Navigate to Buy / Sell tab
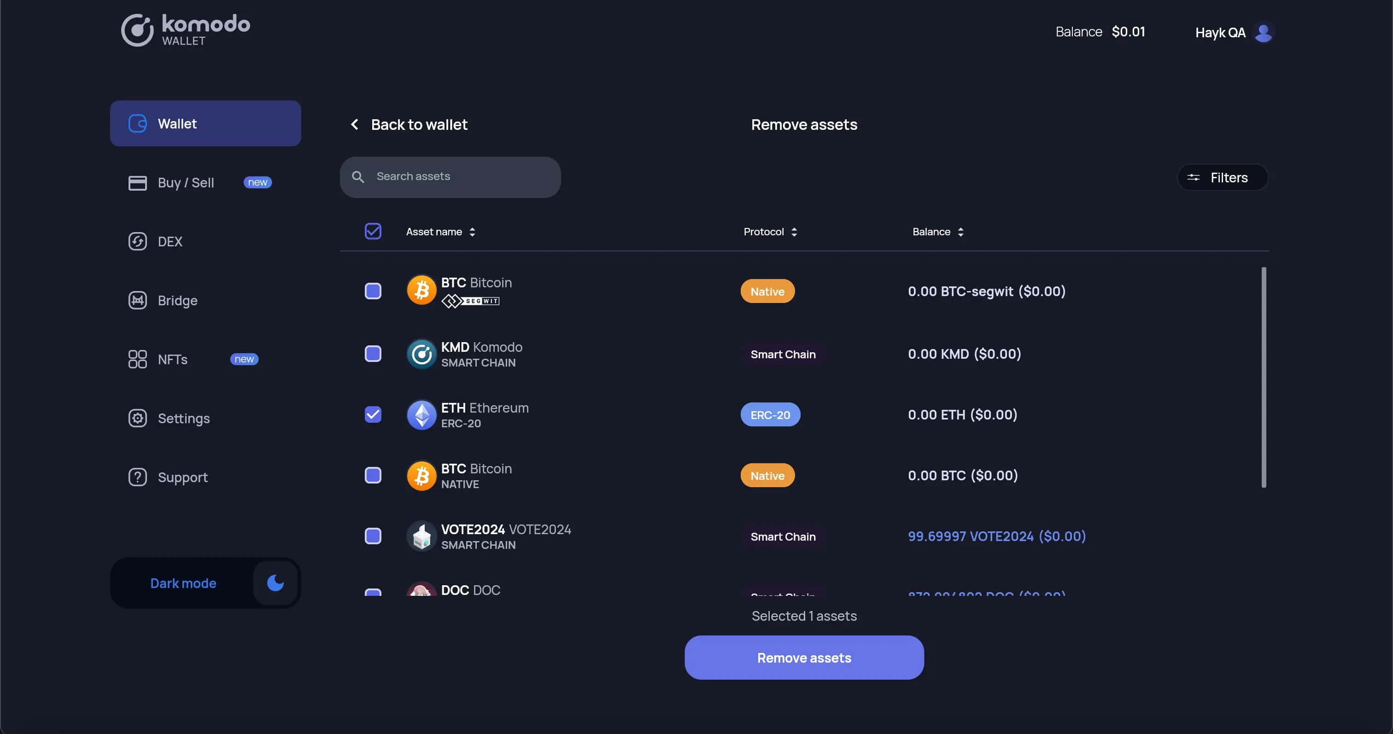 point(185,182)
